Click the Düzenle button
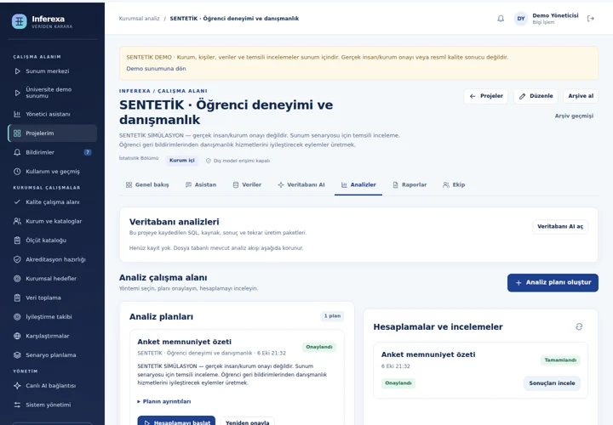 point(536,96)
